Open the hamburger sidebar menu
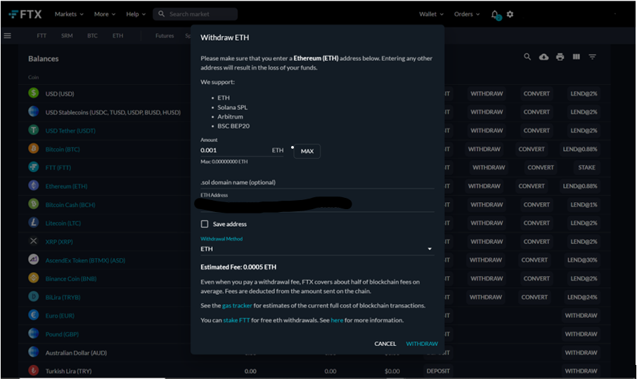The width and height of the screenshot is (637, 379). 7,36
